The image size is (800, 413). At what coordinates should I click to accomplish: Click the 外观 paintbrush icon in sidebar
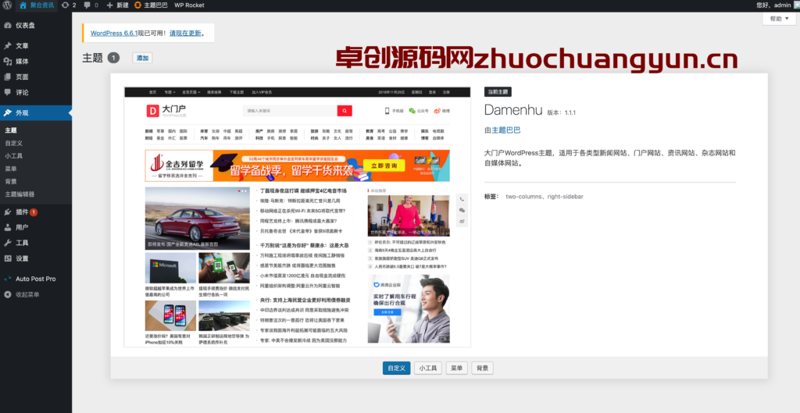8,112
